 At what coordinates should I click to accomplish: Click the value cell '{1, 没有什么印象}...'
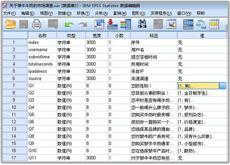point(202,136)
